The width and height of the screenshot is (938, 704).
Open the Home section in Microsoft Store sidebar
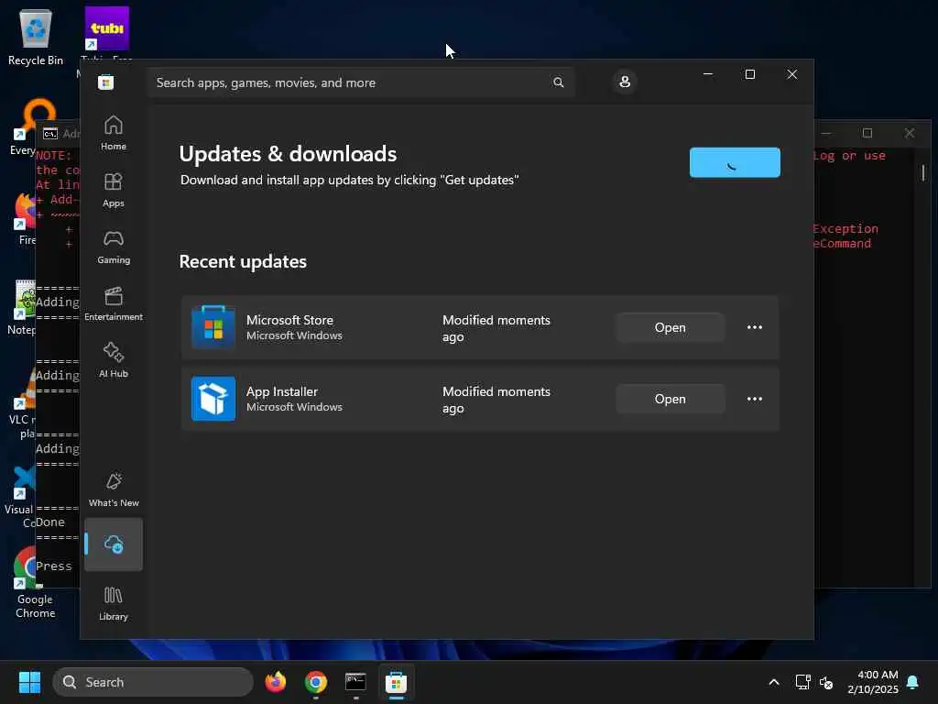point(113,133)
